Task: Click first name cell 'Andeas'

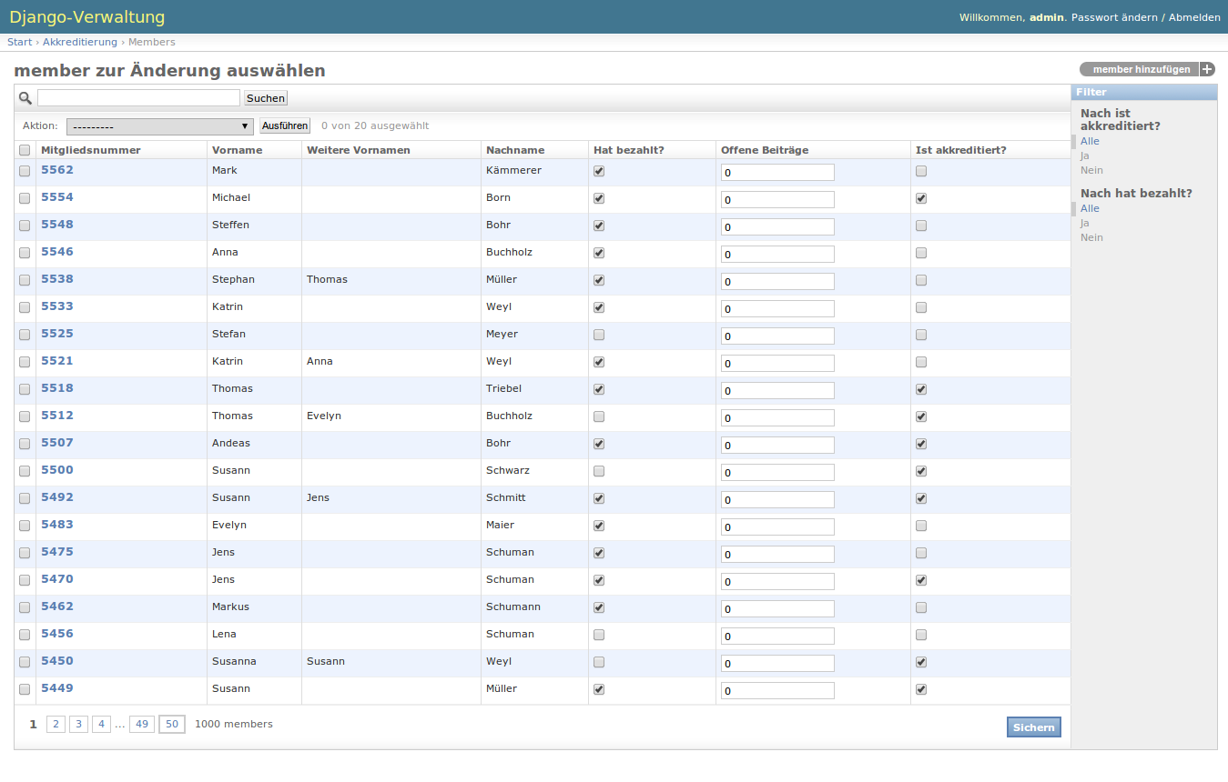Action: click(x=231, y=443)
